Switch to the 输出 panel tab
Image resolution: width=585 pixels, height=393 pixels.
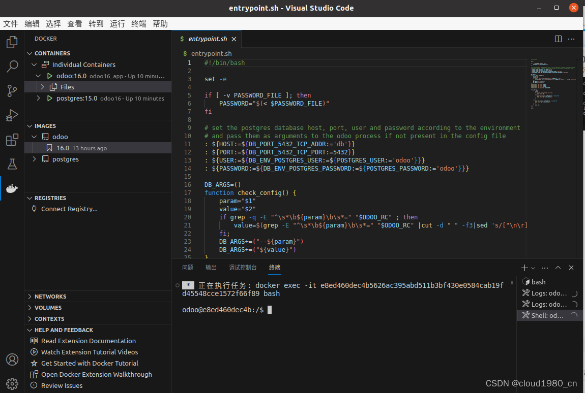pyautogui.click(x=211, y=267)
